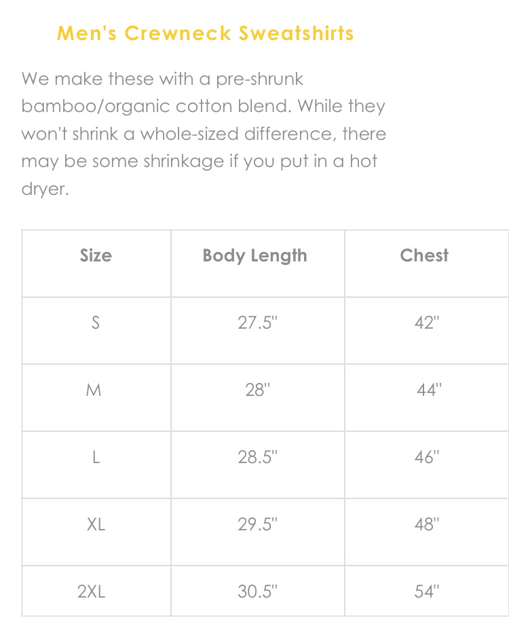Select the 28.5" body length cell
The height and width of the screenshot is (641, 509).
tap(257, 458)
